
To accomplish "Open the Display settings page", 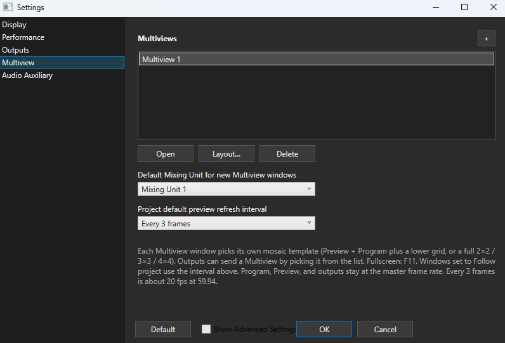I will tap(62, 25).
